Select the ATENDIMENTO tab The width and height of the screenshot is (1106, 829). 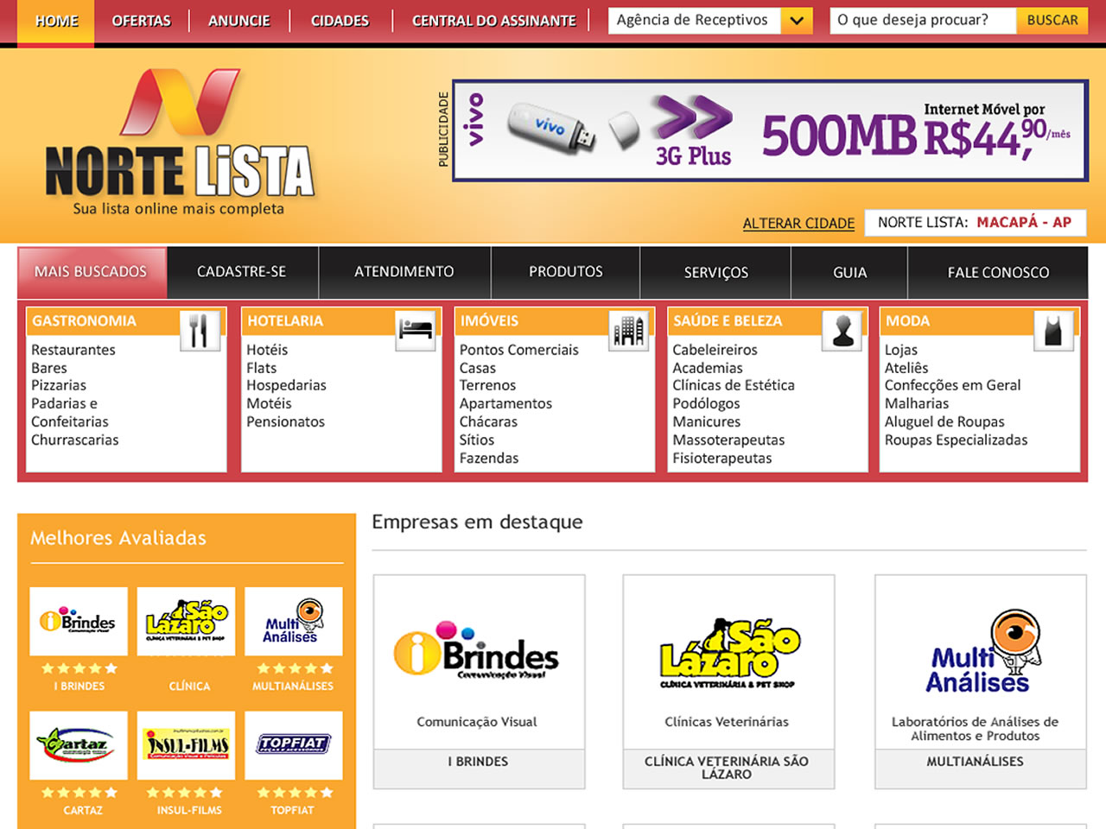pyautogui.click(x=404, y=272)
